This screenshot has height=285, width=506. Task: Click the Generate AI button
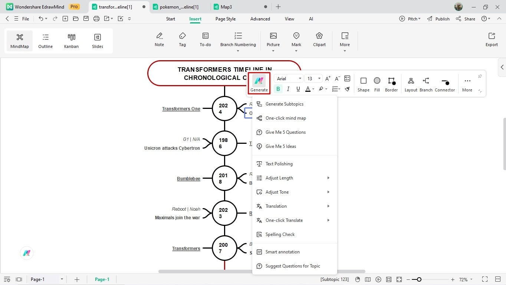point(259,83)
